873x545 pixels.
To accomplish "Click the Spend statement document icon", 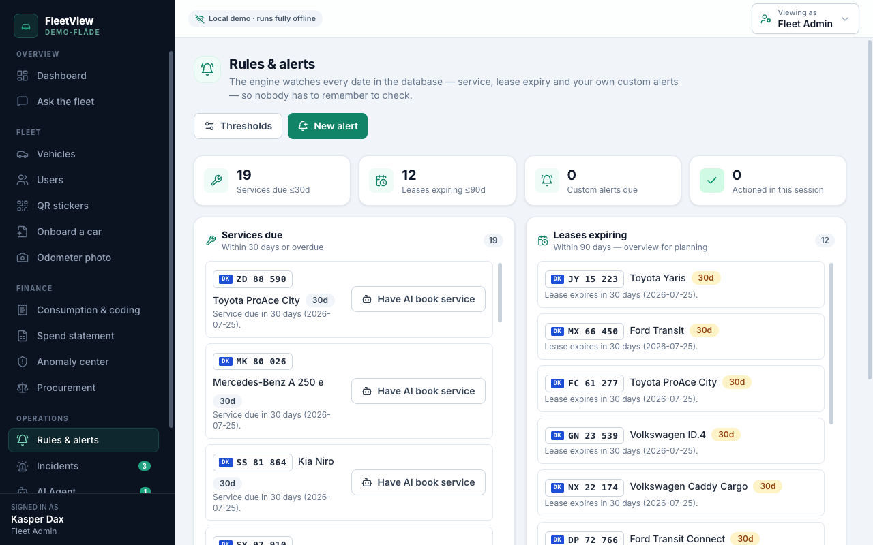I will (x=23, y=336).
